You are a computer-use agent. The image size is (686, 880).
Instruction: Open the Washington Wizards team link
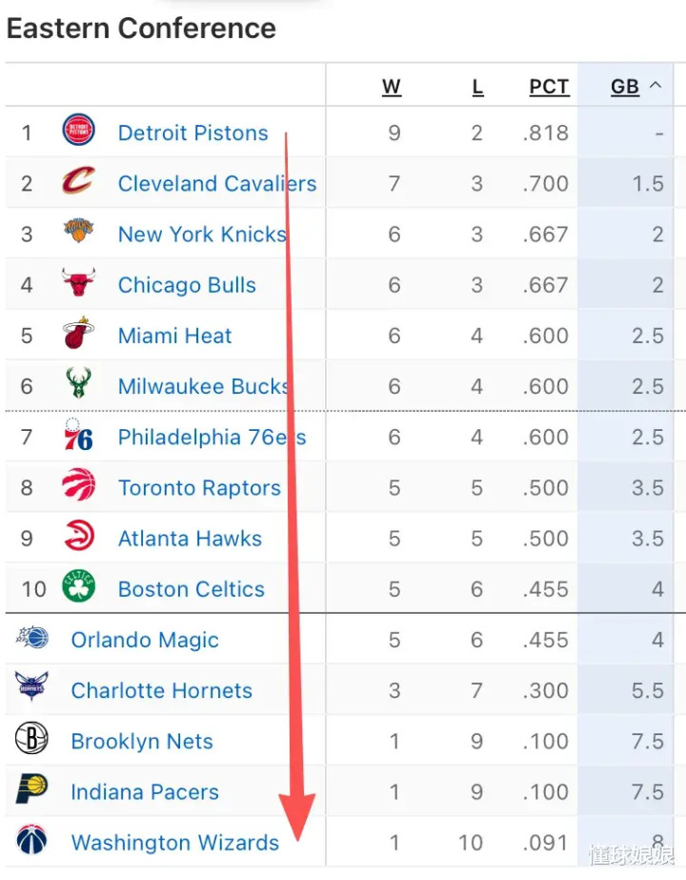pyautogui.click(x=174, y=843)
